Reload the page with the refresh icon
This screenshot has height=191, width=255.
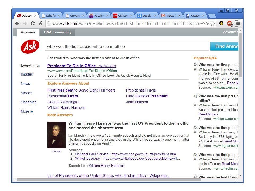(33, 24)
